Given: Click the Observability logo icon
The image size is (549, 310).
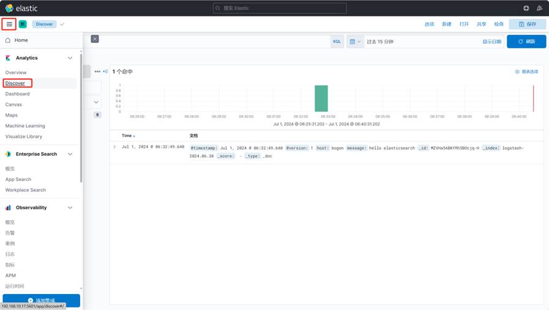Looking at the screenshot, I should pos(8,208).
